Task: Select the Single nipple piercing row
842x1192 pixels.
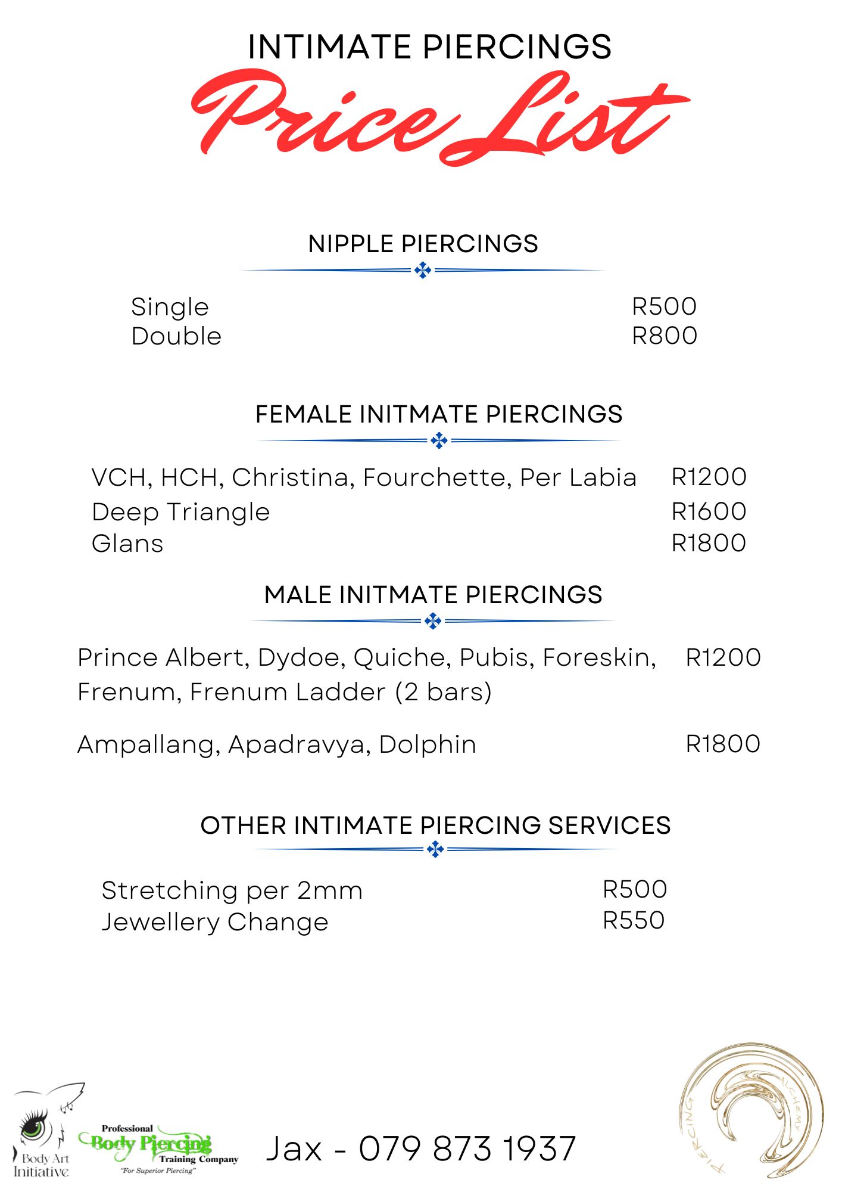Action: pos(170,307)
